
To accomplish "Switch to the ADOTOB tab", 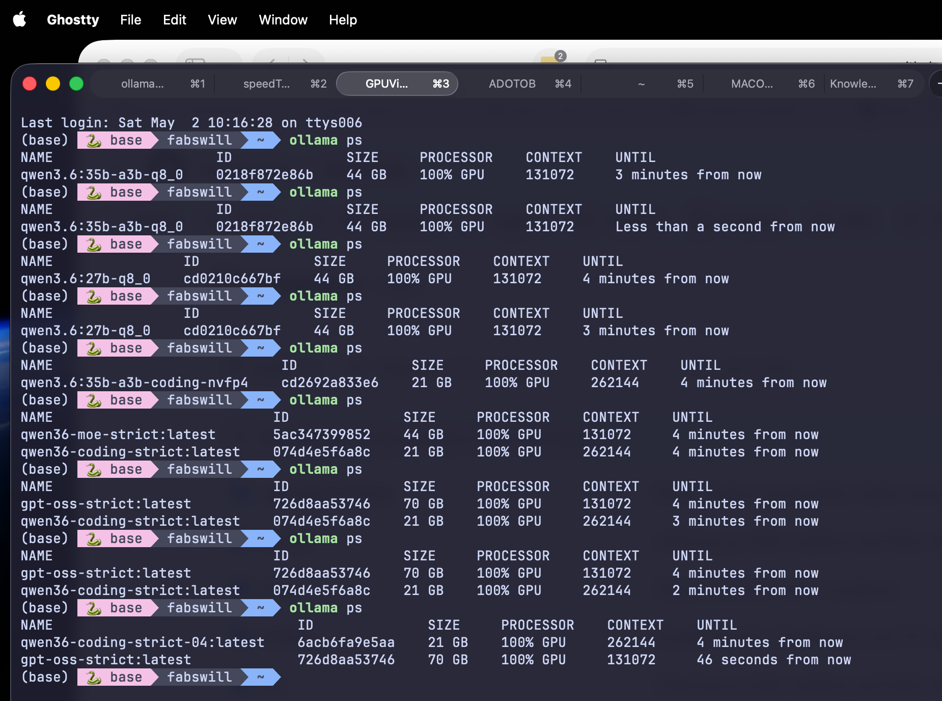I will click(x=519, y=84).
